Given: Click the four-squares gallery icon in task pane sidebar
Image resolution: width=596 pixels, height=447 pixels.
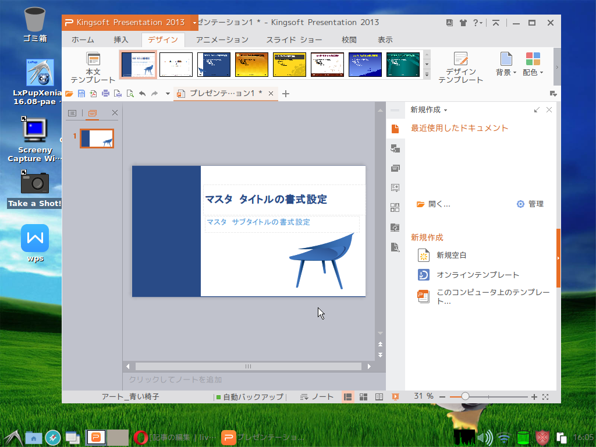Looking at the screenshot, I should point(395,208).
